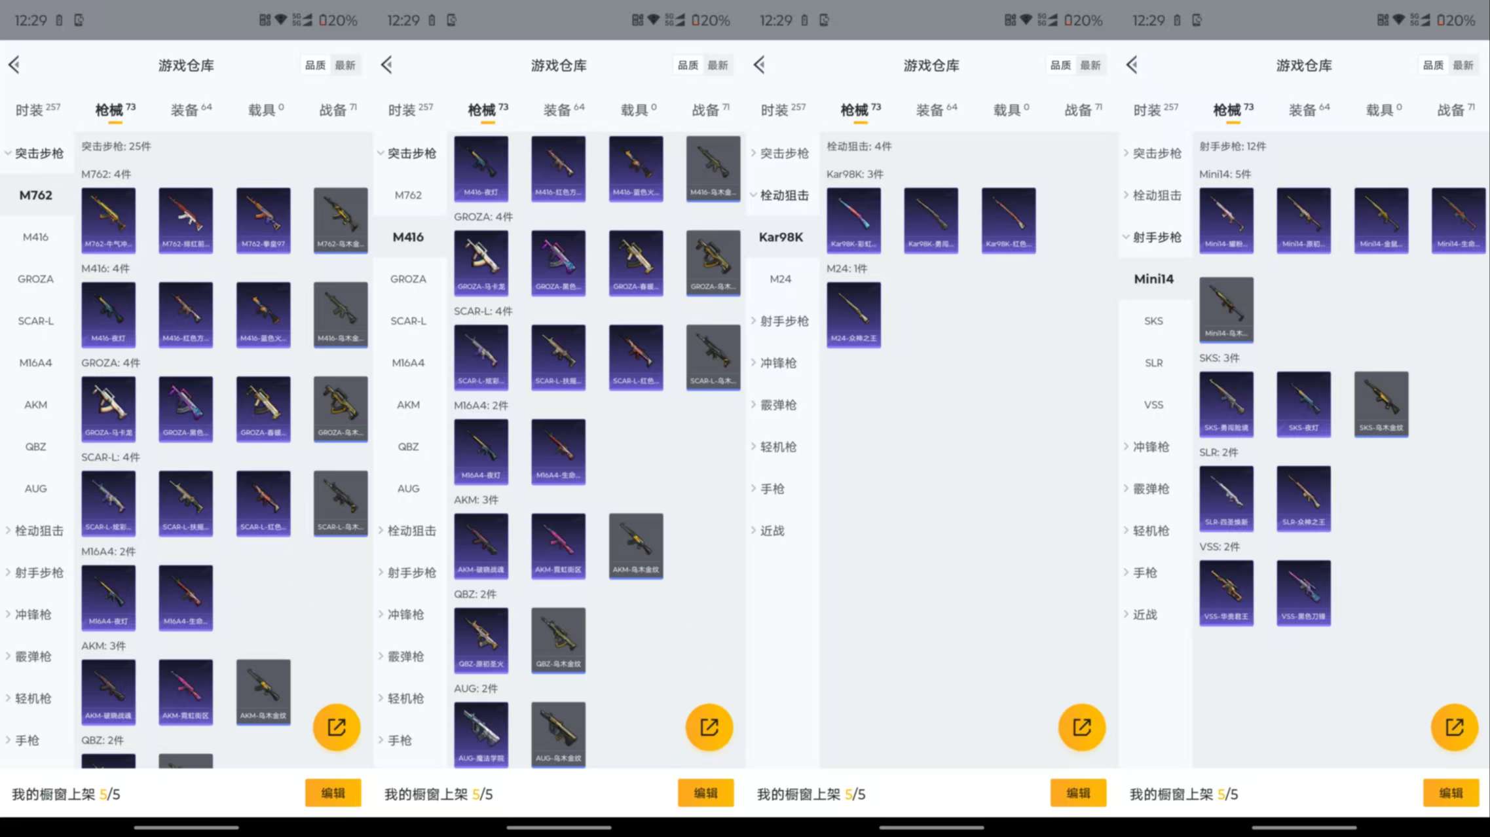Select Kar98K in the sidebar

(x=781, y=237)
